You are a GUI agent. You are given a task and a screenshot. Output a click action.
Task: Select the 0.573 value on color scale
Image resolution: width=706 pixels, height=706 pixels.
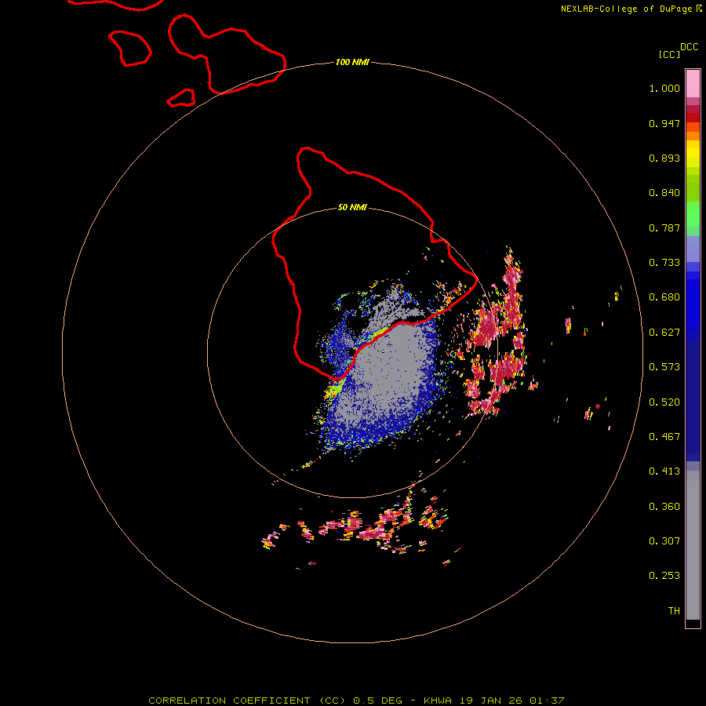point(664,367)
